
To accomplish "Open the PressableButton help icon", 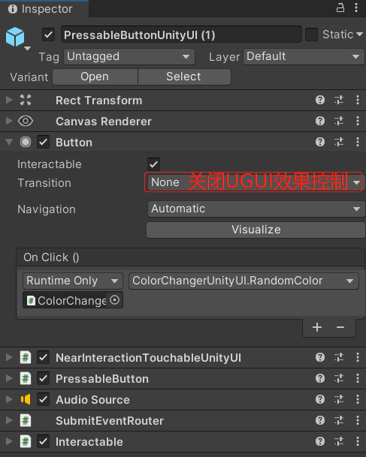I will click(x=320, y=378).
